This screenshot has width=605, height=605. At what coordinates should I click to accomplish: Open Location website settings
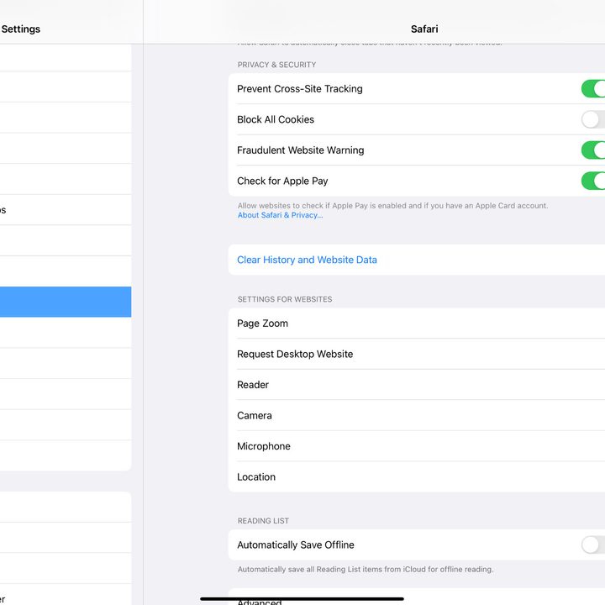[x=417, y=477]
